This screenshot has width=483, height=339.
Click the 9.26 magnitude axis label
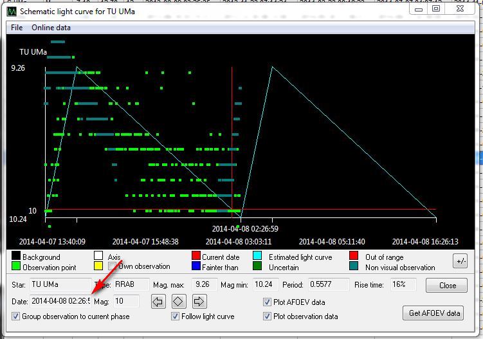pyautogui.click(x=18, y=68)
